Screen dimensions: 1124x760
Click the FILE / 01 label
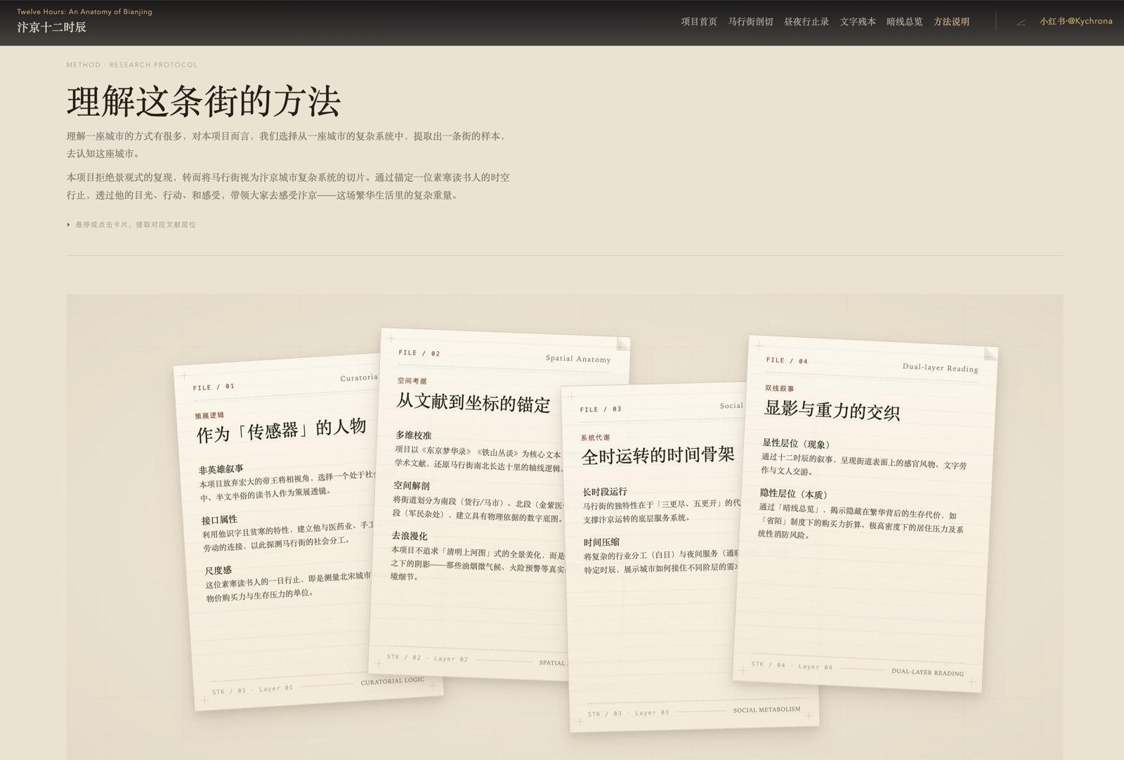pos(214,387)
